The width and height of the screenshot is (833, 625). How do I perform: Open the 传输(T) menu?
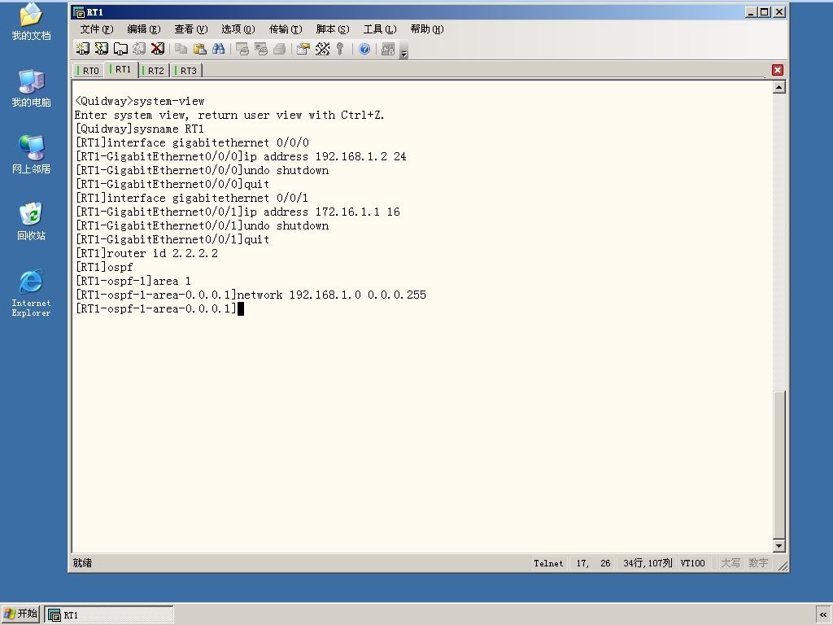[286, 29]
